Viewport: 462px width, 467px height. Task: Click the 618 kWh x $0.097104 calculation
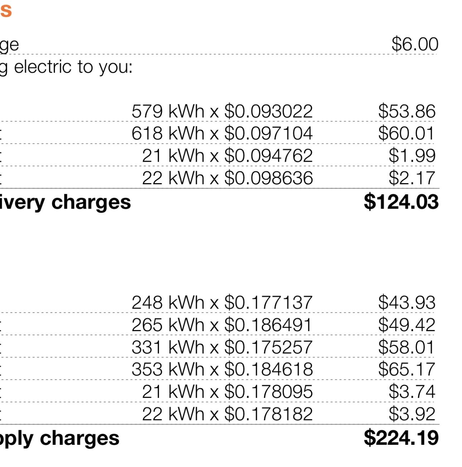222,134
